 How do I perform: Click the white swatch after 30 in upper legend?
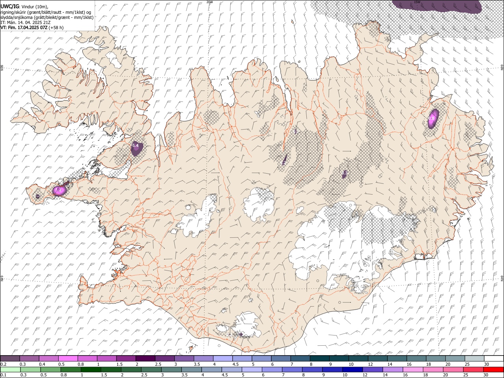pos(493,358)
